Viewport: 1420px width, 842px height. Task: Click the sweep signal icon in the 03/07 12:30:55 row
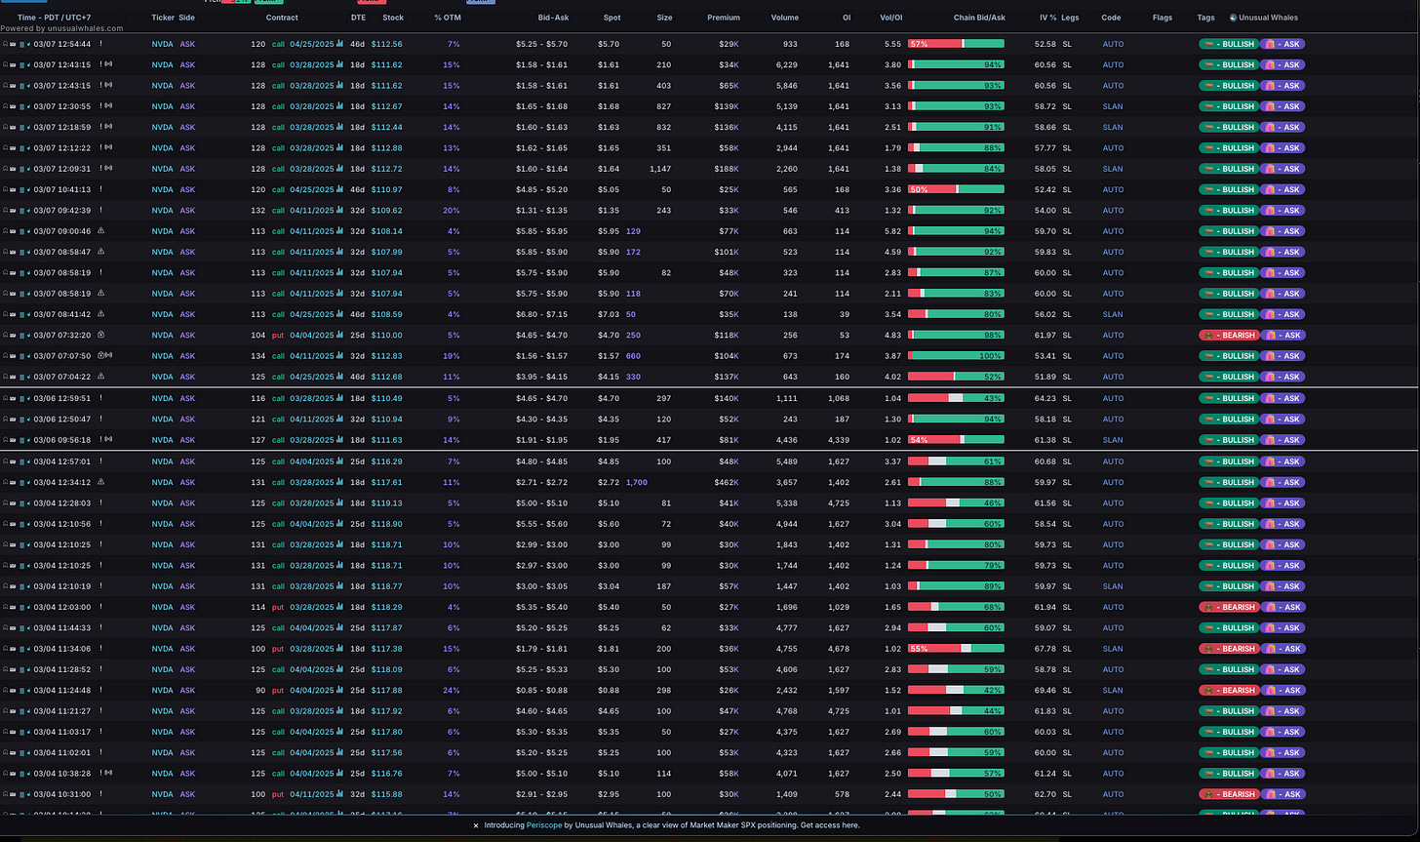click(107, 106)
